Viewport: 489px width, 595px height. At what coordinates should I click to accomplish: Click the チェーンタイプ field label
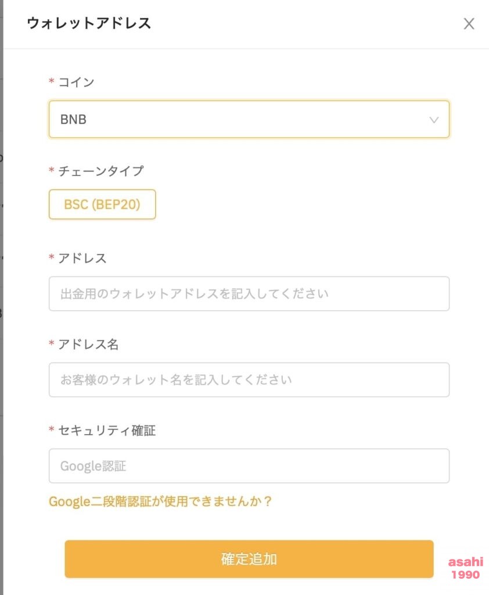click(x=101, y=171)
